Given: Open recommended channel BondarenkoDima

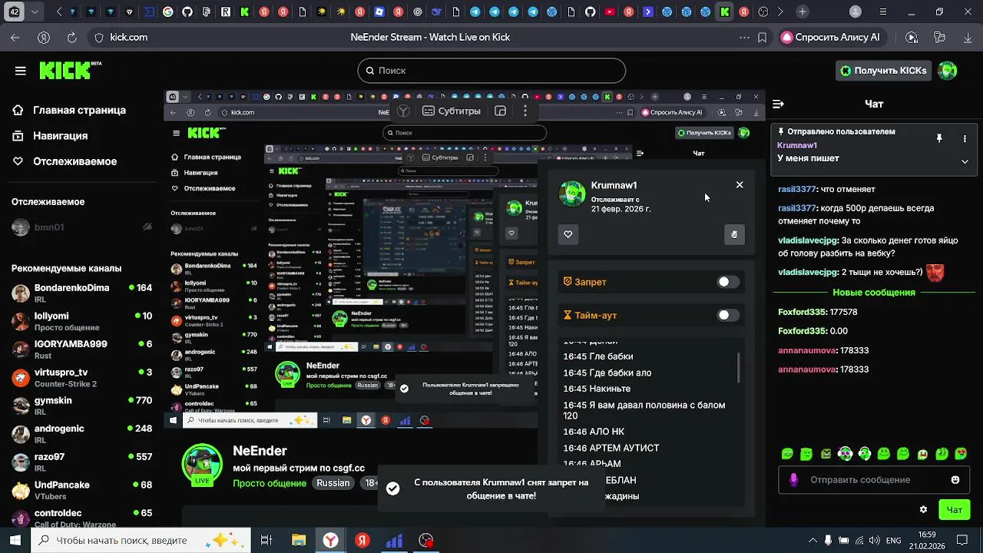Looking at the screenshot, I should click(x=82, y=293).
